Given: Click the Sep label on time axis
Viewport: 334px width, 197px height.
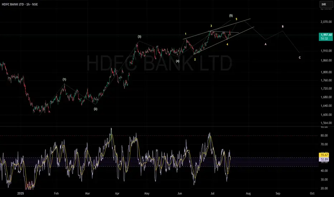Looking at the screenshot, I should [x=278, y=193].
